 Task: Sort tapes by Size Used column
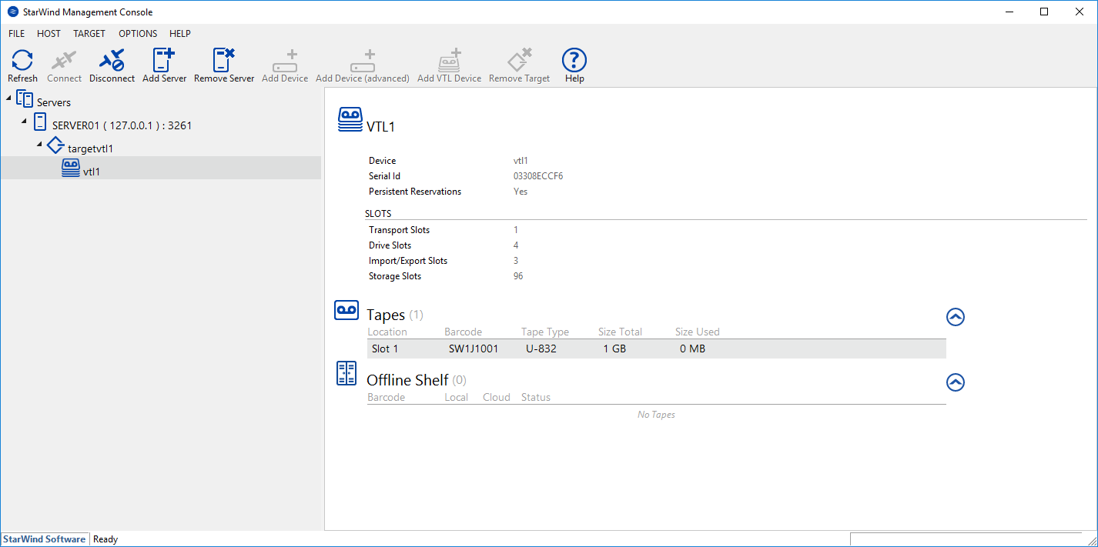(698, 332)
